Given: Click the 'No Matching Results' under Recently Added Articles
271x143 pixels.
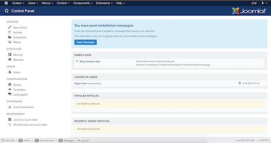Looking at the screenshot, I should pos(88,129).
